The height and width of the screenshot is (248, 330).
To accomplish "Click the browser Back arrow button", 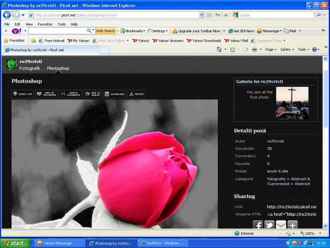I will coord(7,15).
